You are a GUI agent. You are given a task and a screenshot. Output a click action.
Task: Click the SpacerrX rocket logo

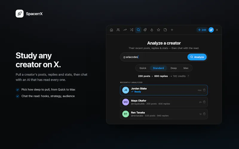tap(19, 13)
